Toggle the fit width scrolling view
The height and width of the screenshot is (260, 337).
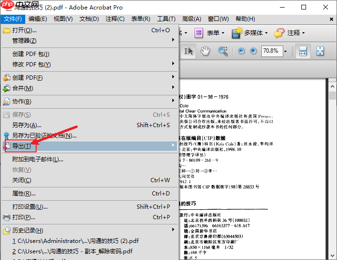click(303, 51)
